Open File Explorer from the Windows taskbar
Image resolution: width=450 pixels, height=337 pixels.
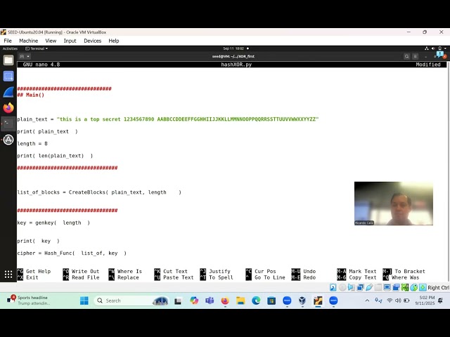click(x=240, y=300)
